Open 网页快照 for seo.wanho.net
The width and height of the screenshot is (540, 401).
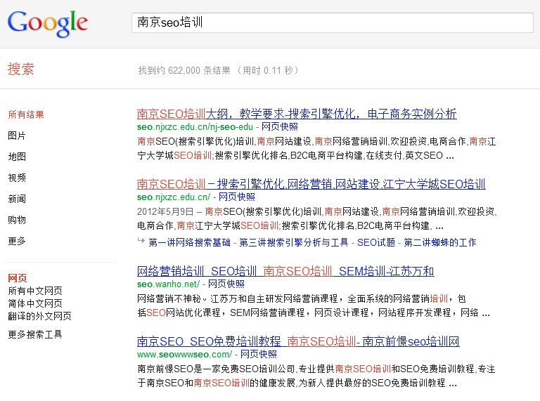pyautogui.click(x=226, y=284)
